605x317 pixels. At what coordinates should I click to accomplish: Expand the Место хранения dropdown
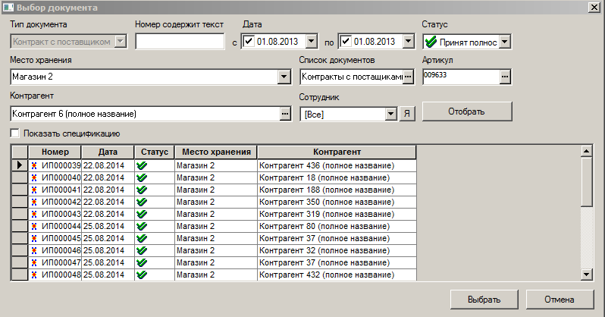(284, 77)
